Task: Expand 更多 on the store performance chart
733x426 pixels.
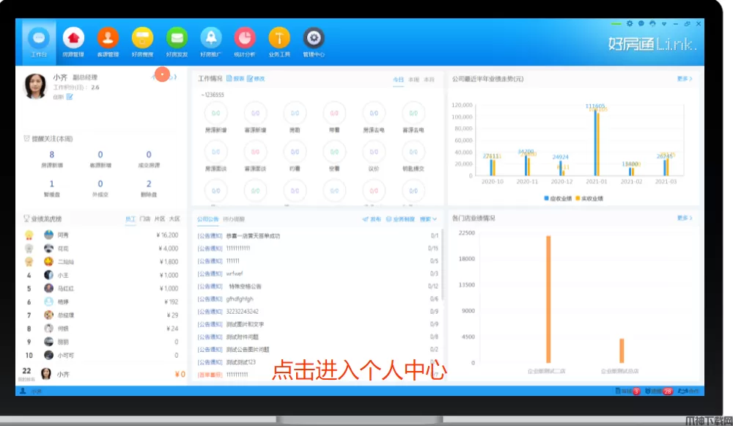Action: [x=684, y=218]
